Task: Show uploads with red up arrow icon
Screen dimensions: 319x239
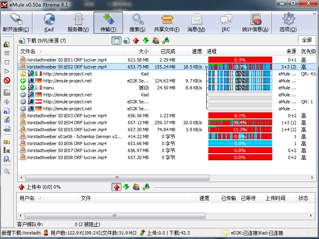Action: [136, 41]
